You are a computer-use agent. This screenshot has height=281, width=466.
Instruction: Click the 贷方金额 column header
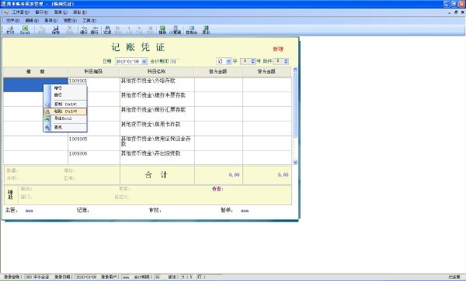pos(266,72)
